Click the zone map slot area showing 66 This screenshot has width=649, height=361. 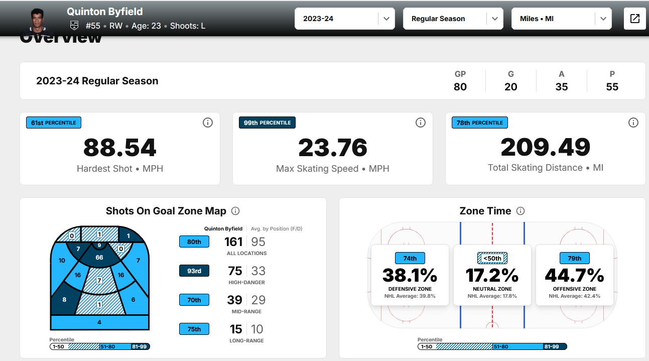[99, 258]
